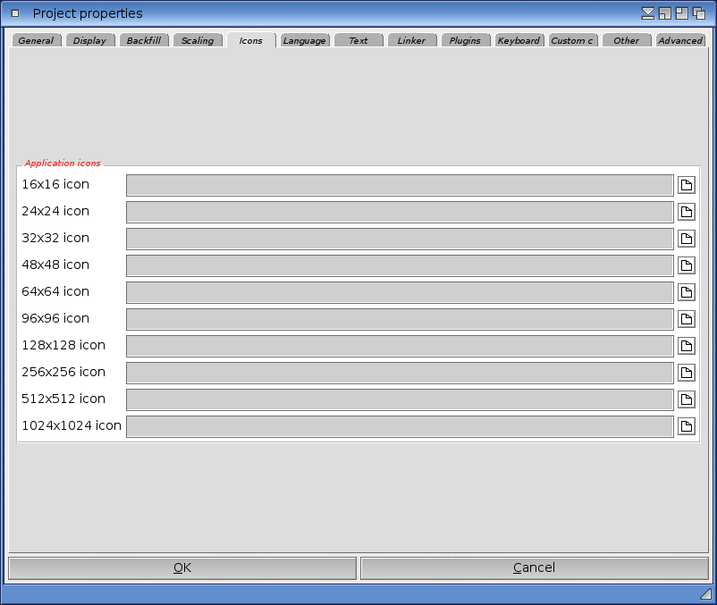Focus the 256x256 icon text field
This screenshot has height=605, width=717.
(399, 373)
